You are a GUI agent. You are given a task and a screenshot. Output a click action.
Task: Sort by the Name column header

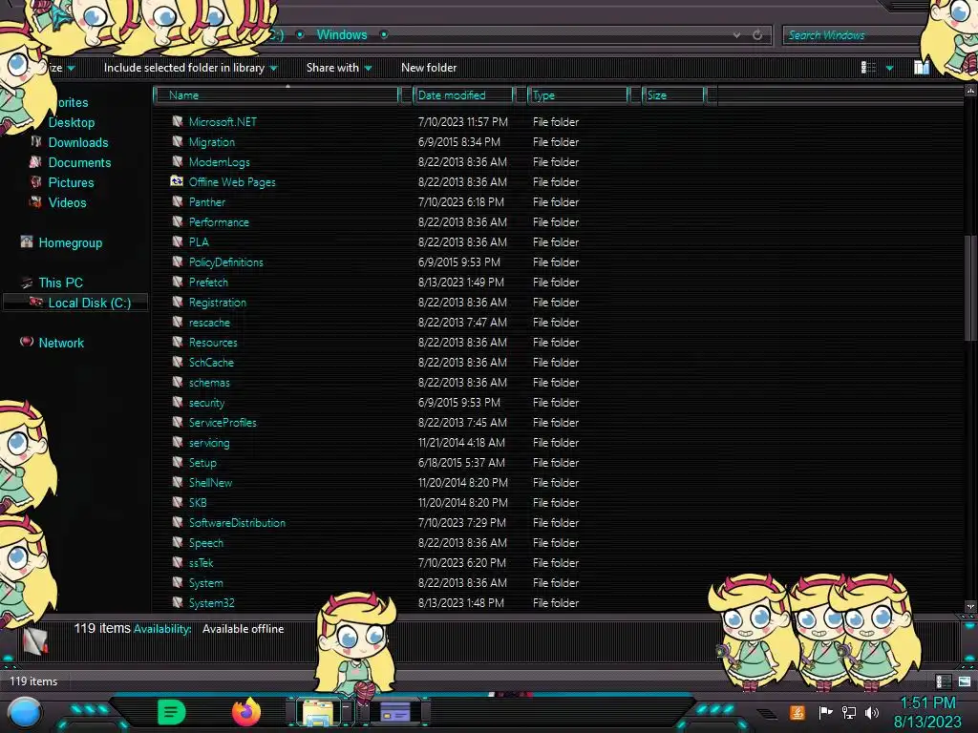pyautogui.click(x=277, y=94)
